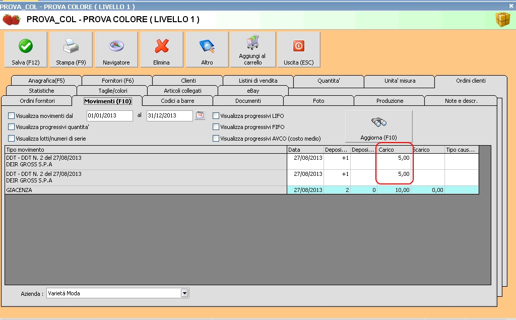
Task: Click the yellow boxes icon at top right
Action: (x=502, y=20)
